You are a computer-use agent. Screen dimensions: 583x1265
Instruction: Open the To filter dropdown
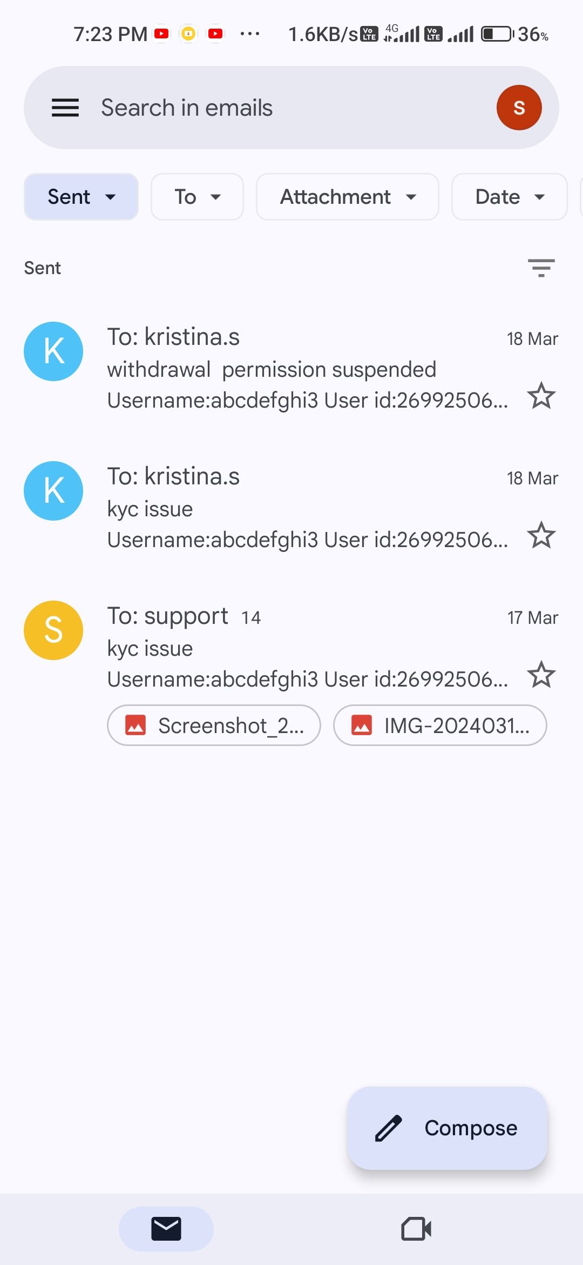point(197,197)
